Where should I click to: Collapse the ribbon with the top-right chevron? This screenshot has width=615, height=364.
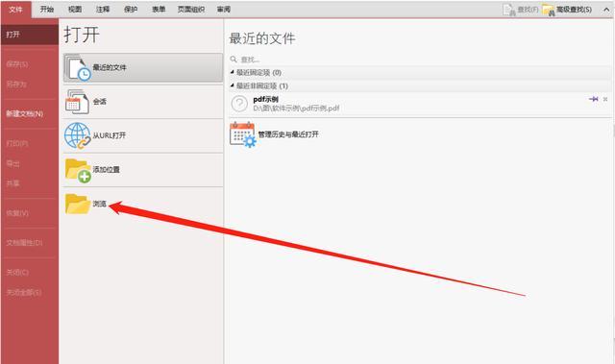click(x=606, y=10)
